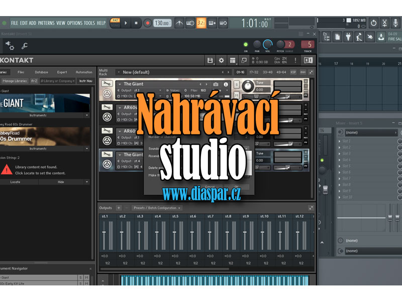Click the camera snapshot icon on The Giant
The width and height of the screenshot is (402, 301).
tap(216, 84)
